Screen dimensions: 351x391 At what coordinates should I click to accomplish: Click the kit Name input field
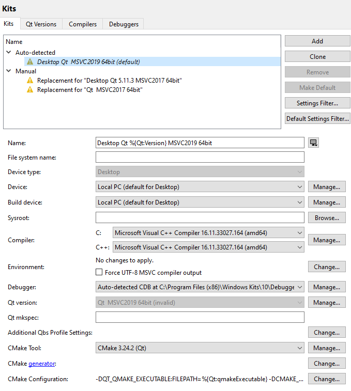pyautogui.click(x=200, y=143)
